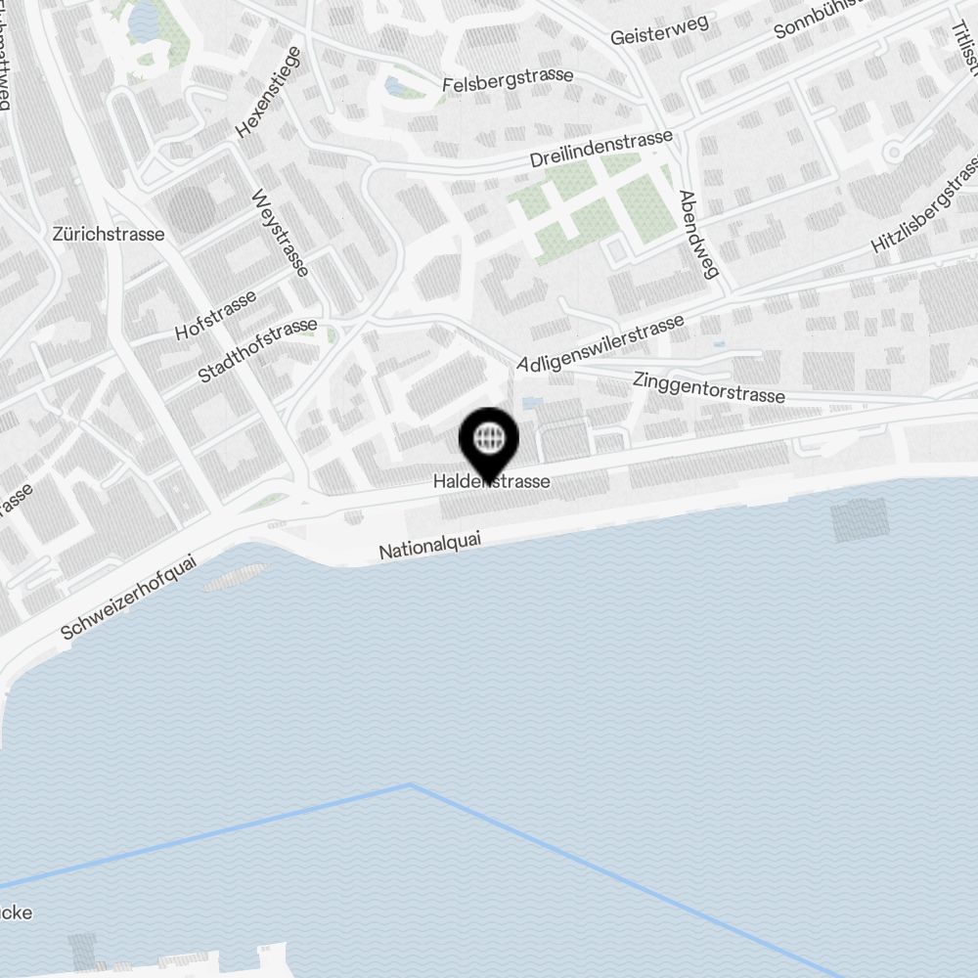
Task: Click the Stadthofstrasse street label
Action: tap(257, 350)
